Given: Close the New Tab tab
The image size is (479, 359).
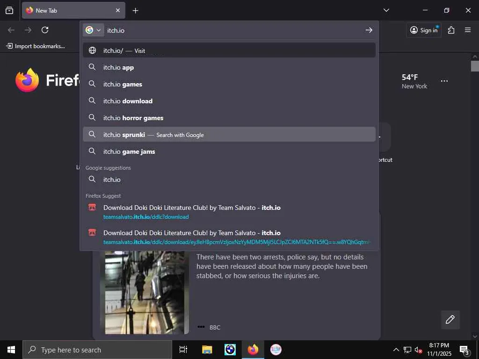Looking at the screenshot, I should pos(117,10).
